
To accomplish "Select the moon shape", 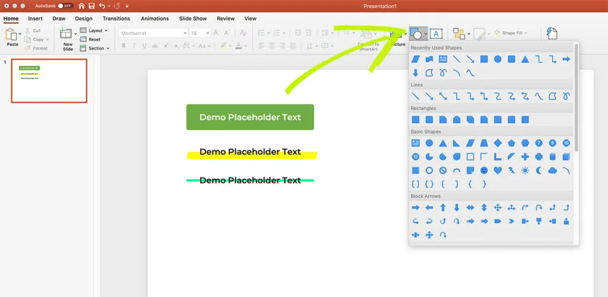I will pyautogui.click(x=539, y=170).
